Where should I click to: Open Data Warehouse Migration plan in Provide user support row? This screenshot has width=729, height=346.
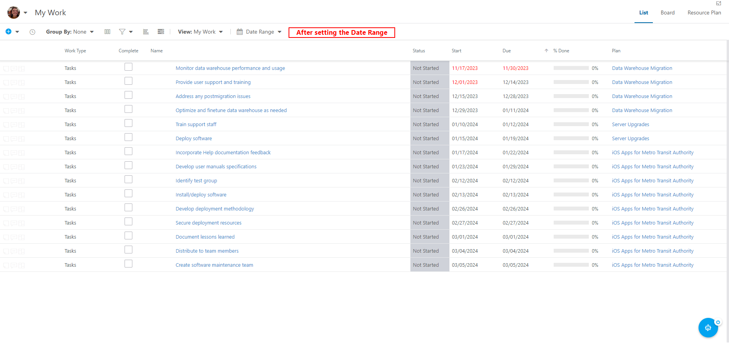642,82
